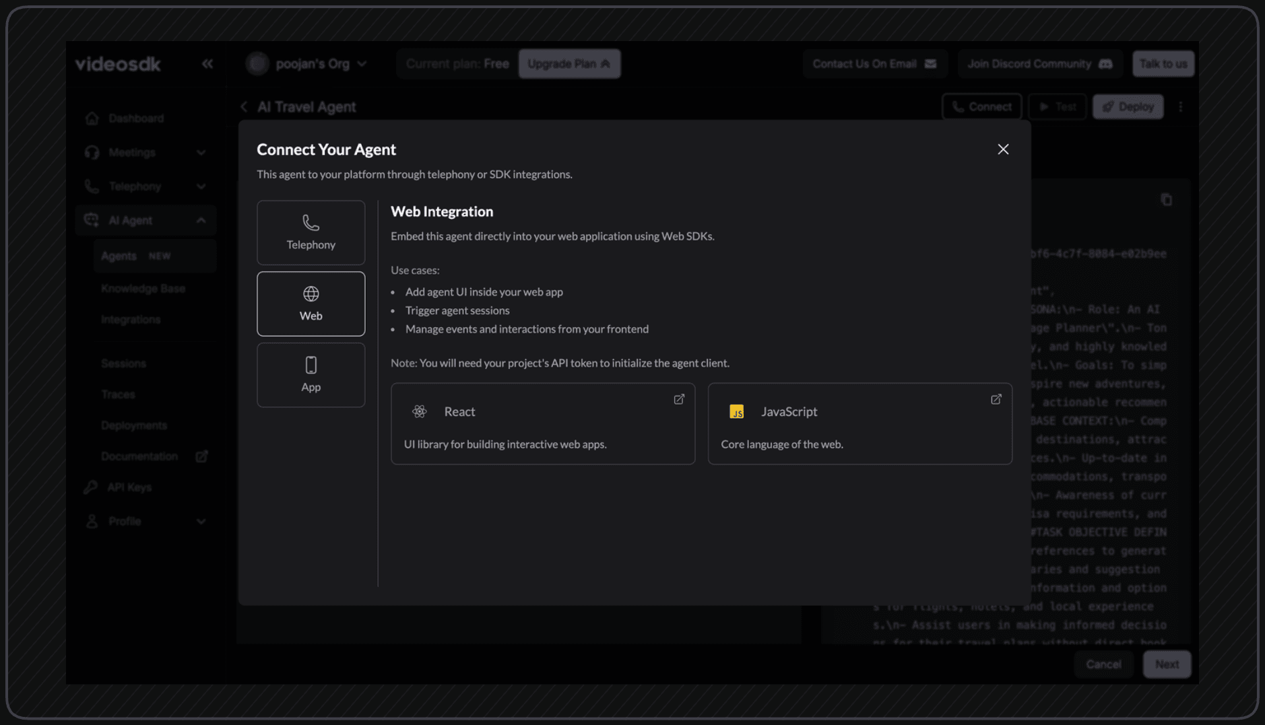The image size is (1265, 725).
Task: Open Documentation via its external link icon
Action: (201, 456)
